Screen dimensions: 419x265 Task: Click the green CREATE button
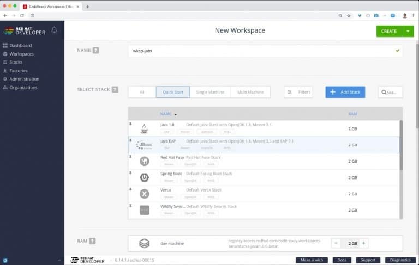pyautogui.click(x=389, y=31)
